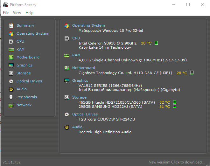Click the Graphics monitor icon in sidebar
The height and width of the screenshot is (166, 210).
pos(11,65)
